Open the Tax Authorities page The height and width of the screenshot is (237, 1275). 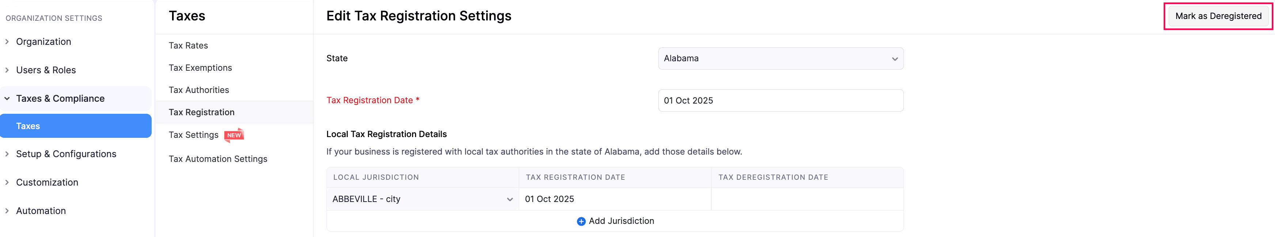(199, 90)
